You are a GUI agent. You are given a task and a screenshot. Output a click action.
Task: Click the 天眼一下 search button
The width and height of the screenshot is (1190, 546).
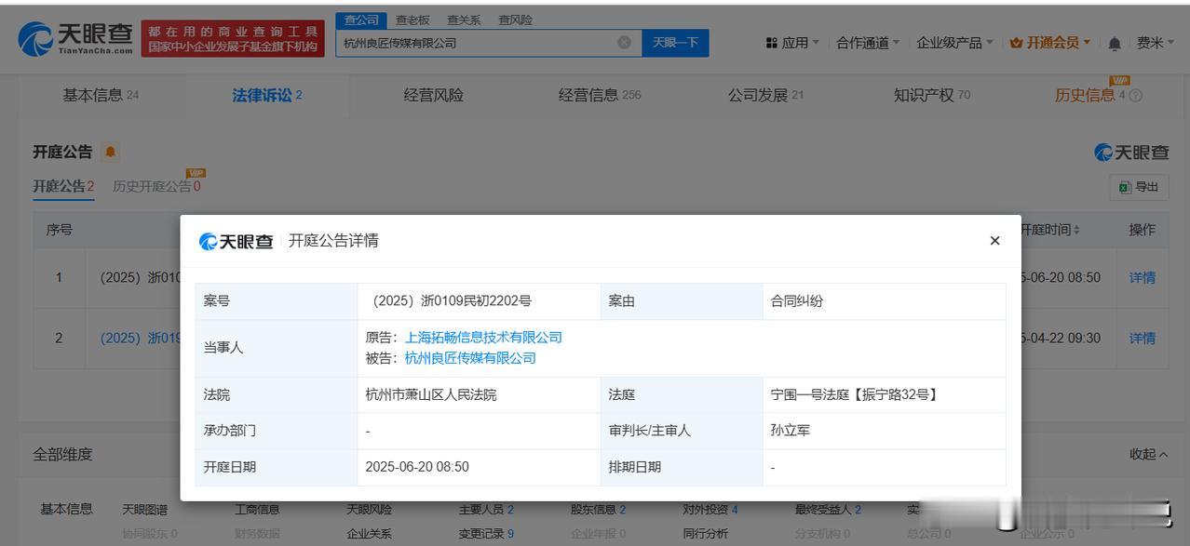point(675,43)
